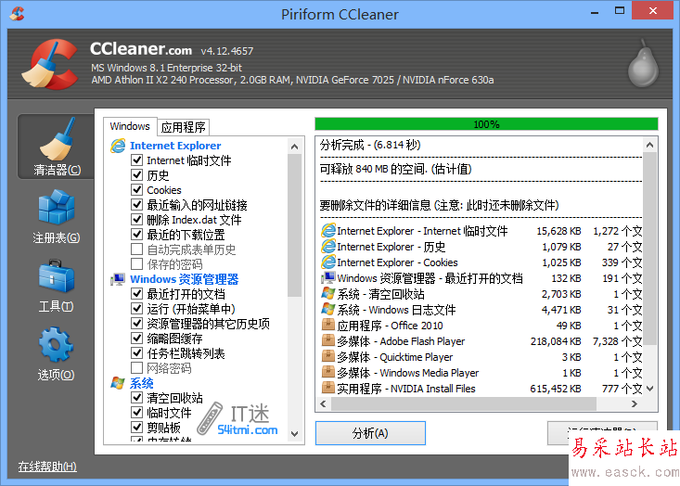Click Windows flag icon on Windows 日志文件 result row
Image resolution: width=680 pixels, height=486 pixels.
point(328,310)
